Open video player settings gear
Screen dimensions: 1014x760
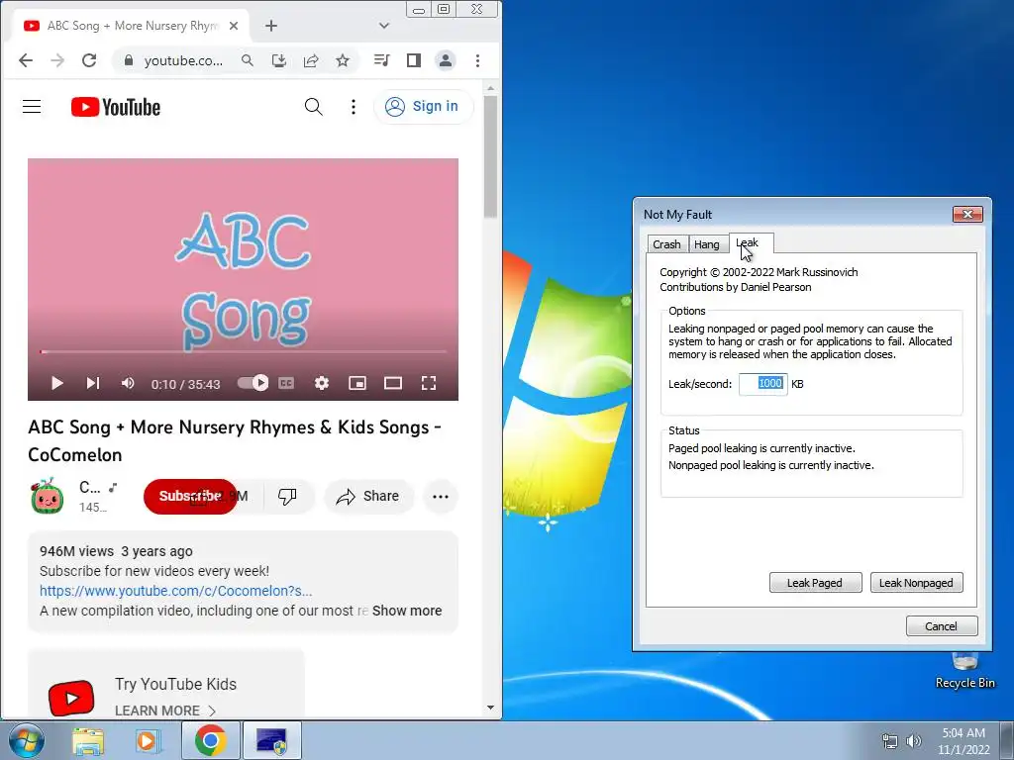point(322,383)
